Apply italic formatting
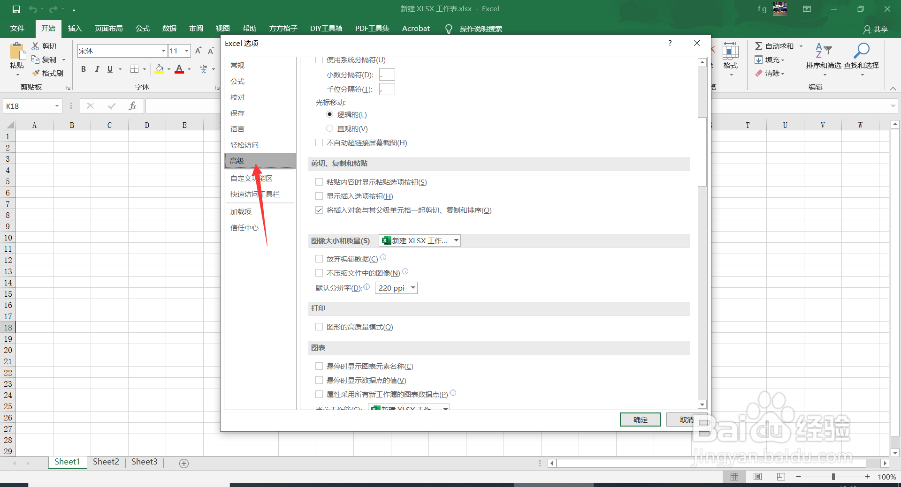 (x=97, y=69)
